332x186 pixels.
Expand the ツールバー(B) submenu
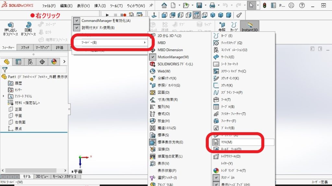coord(110,42)
